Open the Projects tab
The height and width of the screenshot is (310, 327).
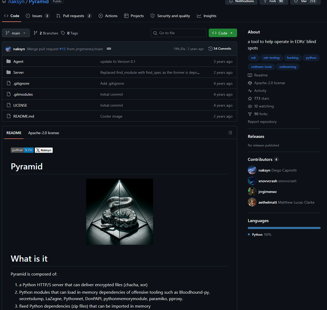click(x=134, y=16)
